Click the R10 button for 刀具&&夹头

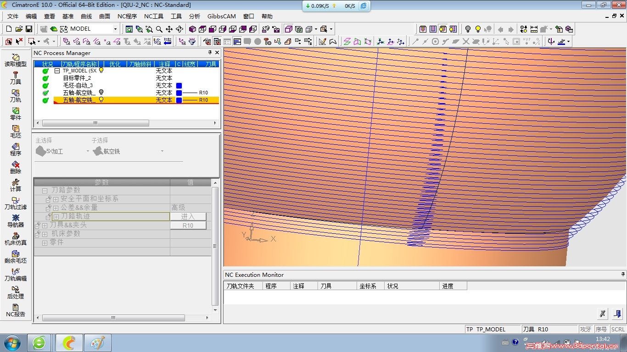(x=188, y=225)
